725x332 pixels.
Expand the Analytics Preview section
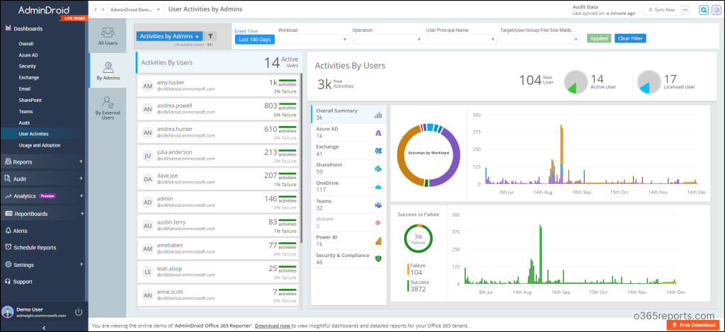click(81, 195)
